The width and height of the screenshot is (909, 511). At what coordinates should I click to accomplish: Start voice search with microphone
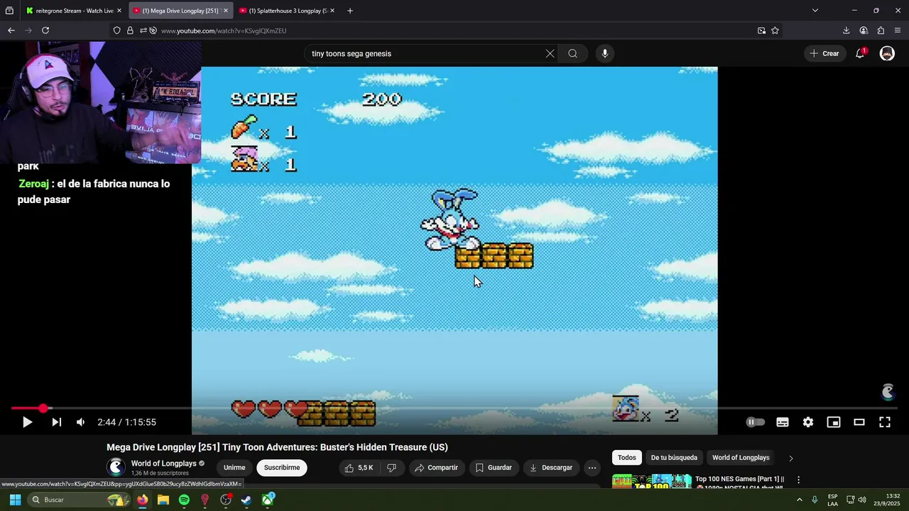pos(605,53)
